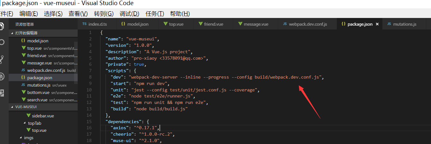Open sidebar.vue in the file tree
The image size is (431, 144).
click(x=43, y=116)
